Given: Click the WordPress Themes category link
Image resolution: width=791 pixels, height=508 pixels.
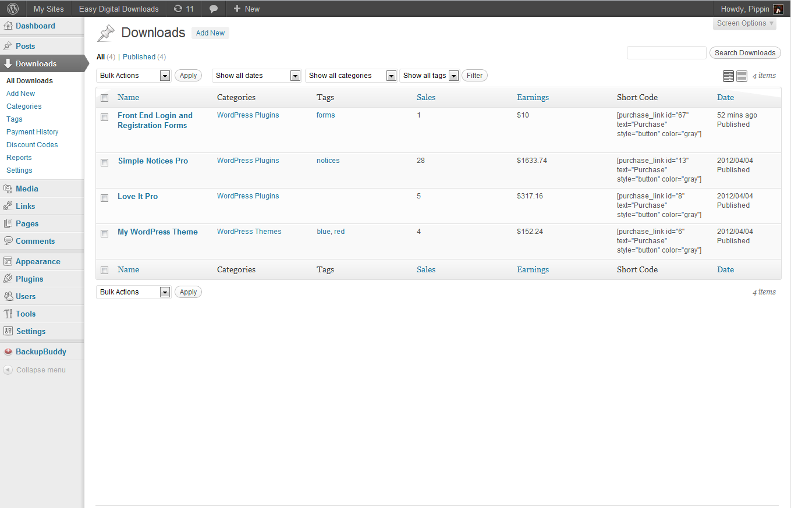Looking at the screenshot, I should pyautogui.click(x=249, y=232).
